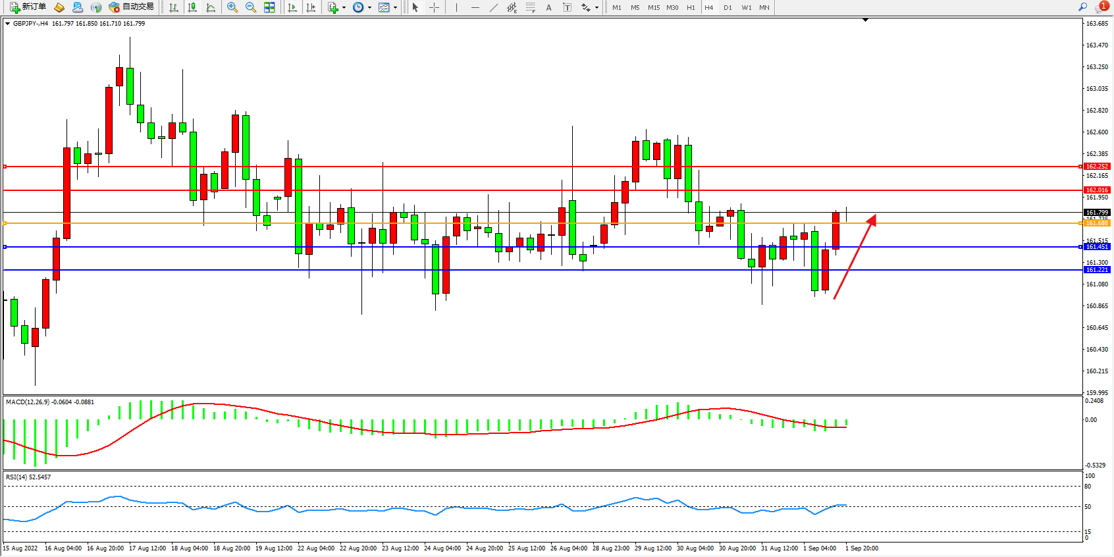Select the trendline drawing tool
Image resolution: width=1114 pixels, height=557 pixels.
tap(493, 7)
